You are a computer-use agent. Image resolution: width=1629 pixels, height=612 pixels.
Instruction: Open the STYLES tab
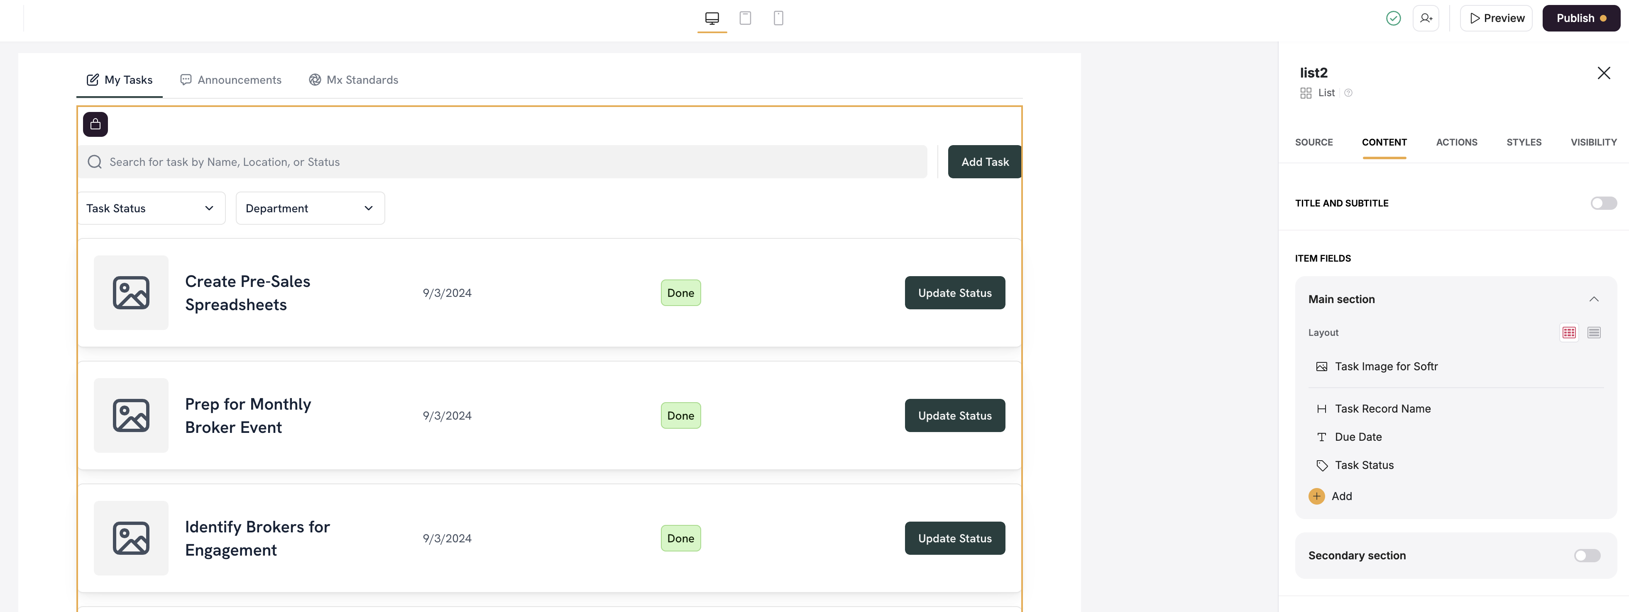click(1524, 143)
